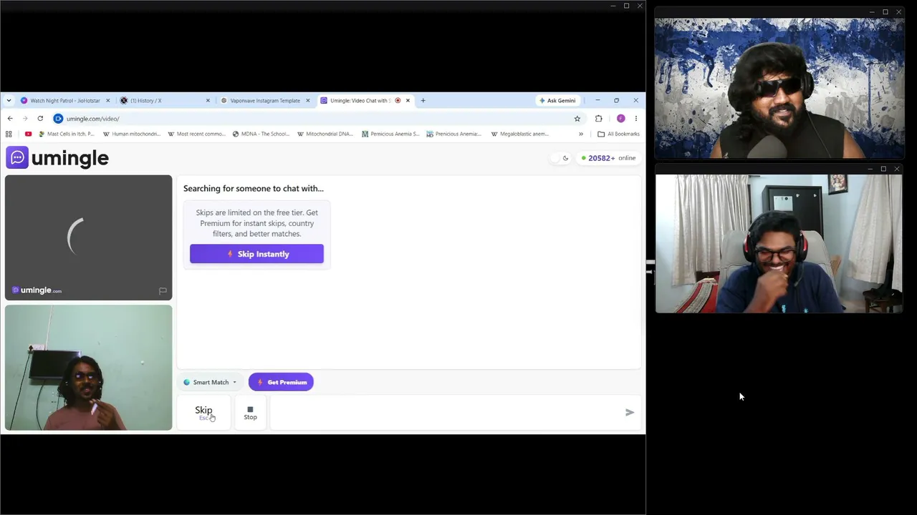Image resolution: width=917 pixels, height=515 pixels.
Task: Click the 20582+ online counter
Action: [x=608, y=158]
